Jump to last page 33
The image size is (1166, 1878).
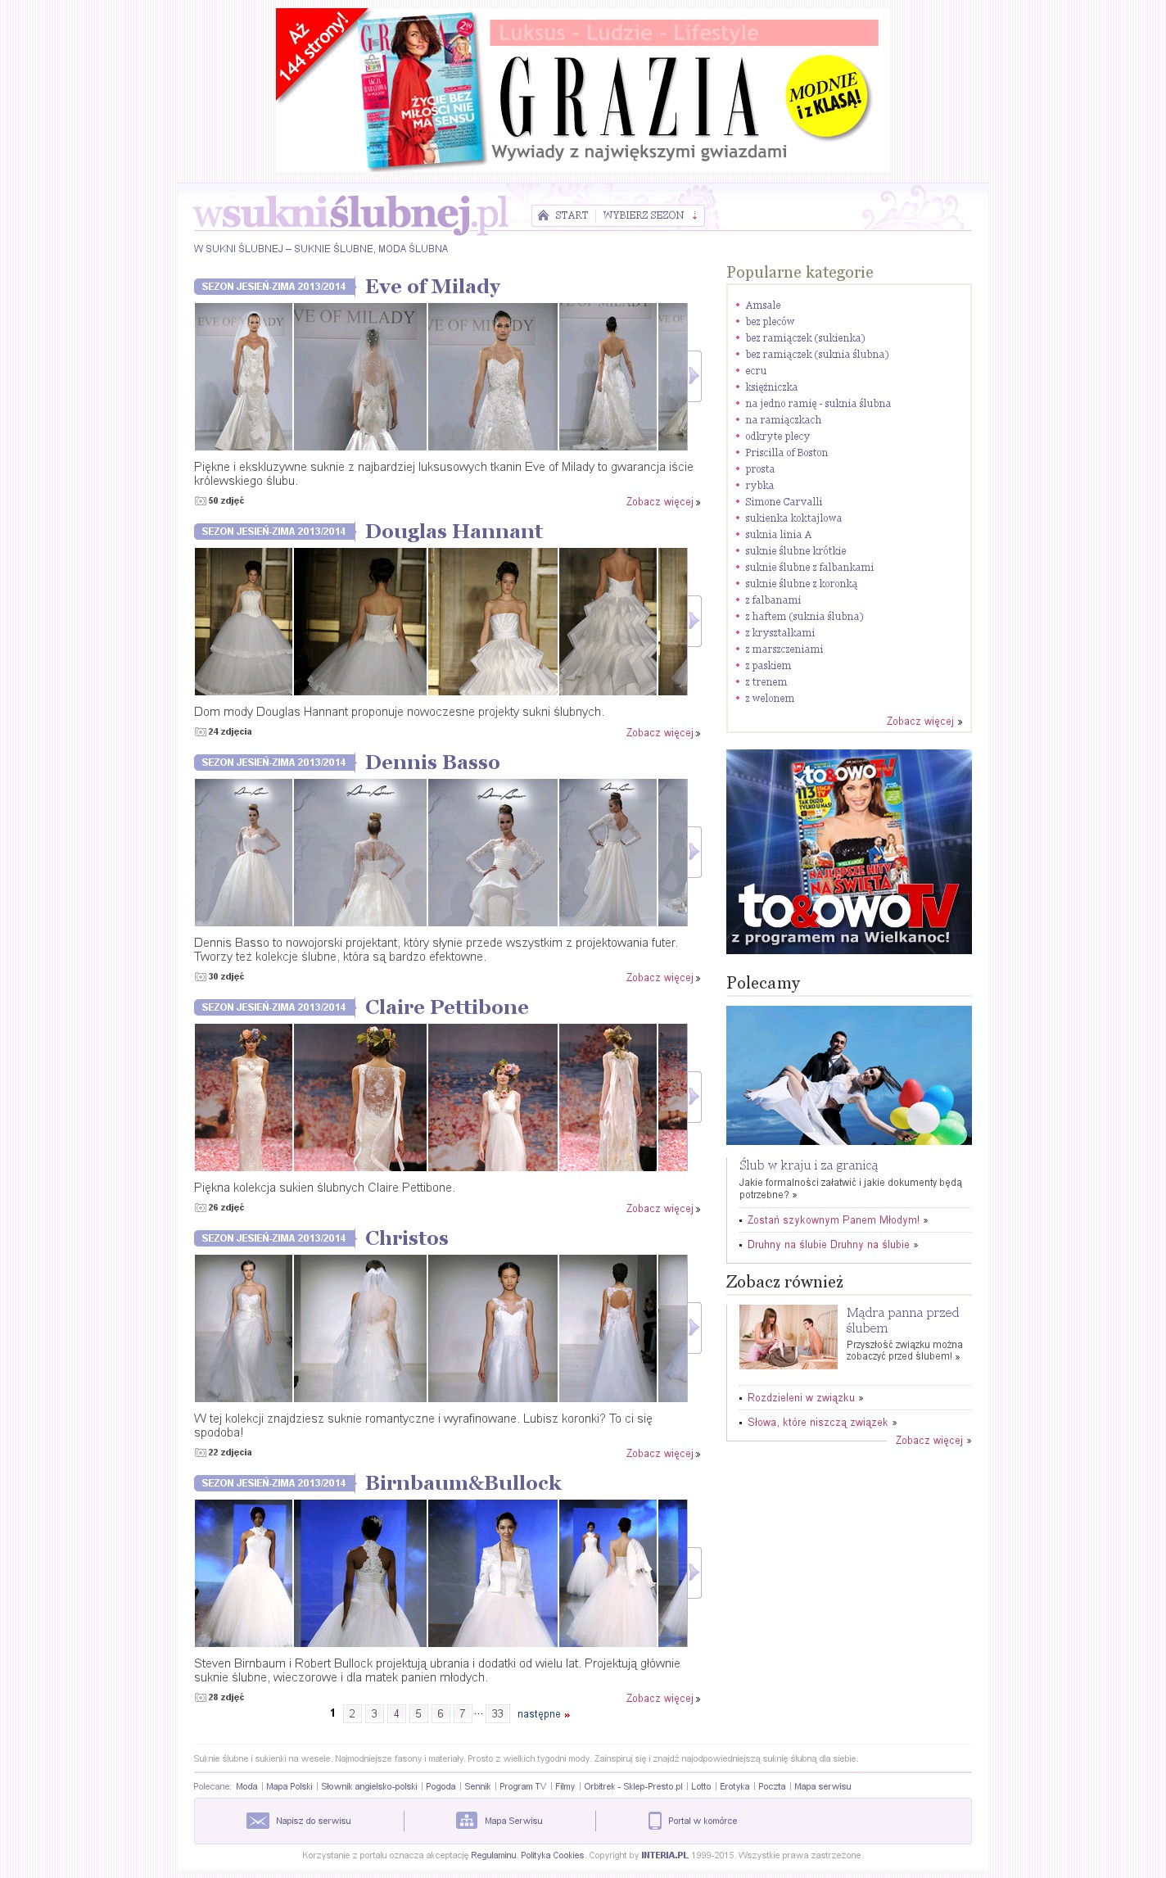click(498, 1713)
